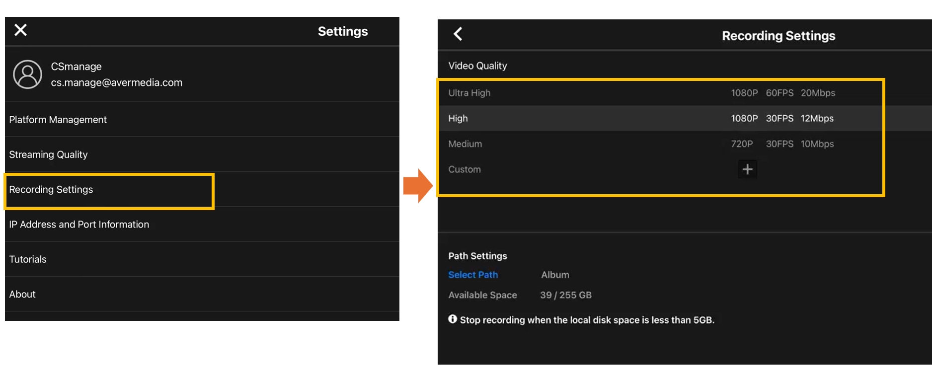
Task: Click the Album path value
Action: (x=555, y=275)
